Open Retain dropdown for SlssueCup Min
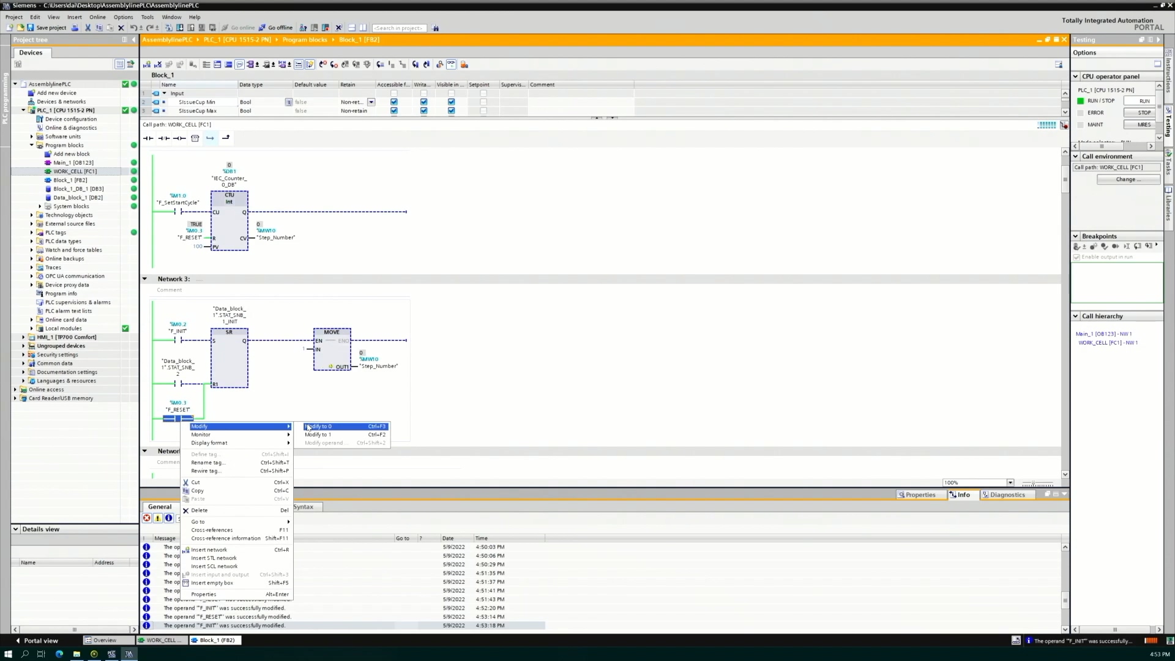This screenshot has height=661, width=1175. click(371, 102)
